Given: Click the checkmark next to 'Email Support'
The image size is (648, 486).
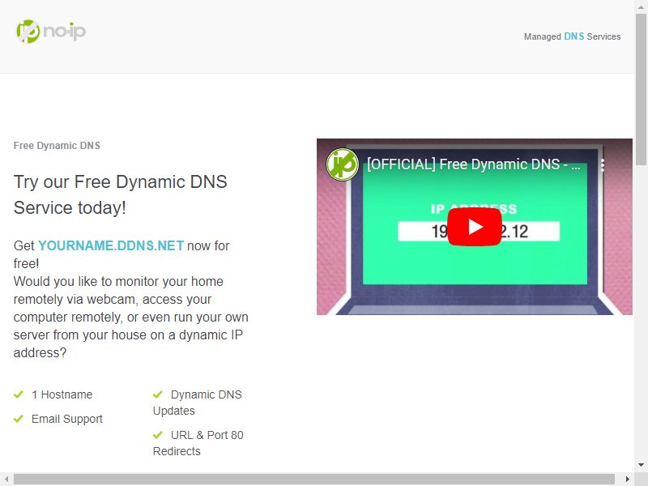Looking at the screenshot, I should point(19,419).
